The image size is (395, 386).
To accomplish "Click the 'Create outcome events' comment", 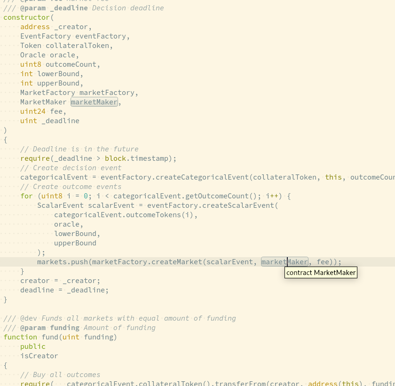I will tap(71, 187).
